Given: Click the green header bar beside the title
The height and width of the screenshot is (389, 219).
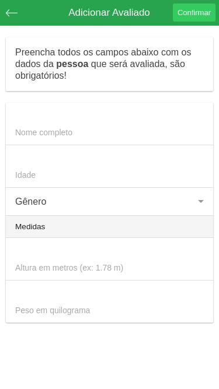Looking at the screenshot, I should tap(42, 13).
